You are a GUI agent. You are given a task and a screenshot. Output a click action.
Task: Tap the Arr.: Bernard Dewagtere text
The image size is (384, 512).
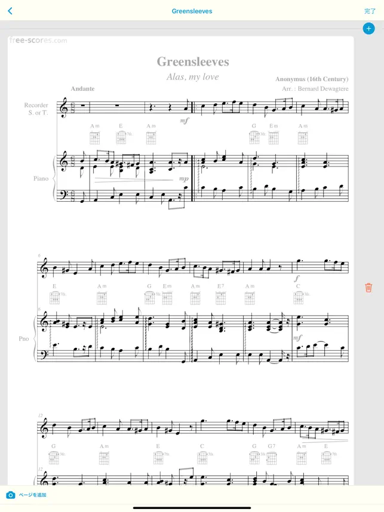click(315, 89)
